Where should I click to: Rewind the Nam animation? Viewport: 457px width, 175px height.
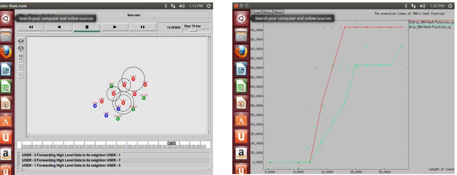click(x=31, y=27)
